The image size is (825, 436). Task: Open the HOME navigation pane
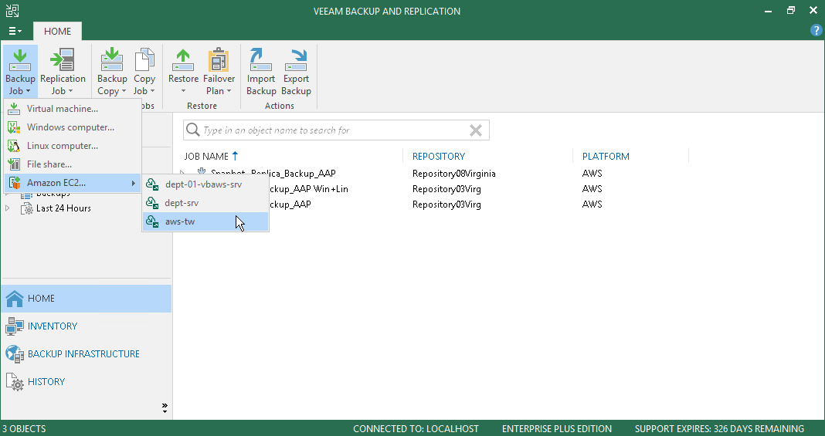coord(87,299)
